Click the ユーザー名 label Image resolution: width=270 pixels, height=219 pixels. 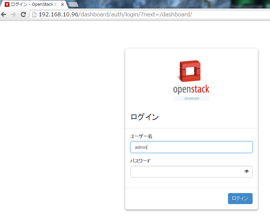tap(140, 136)
